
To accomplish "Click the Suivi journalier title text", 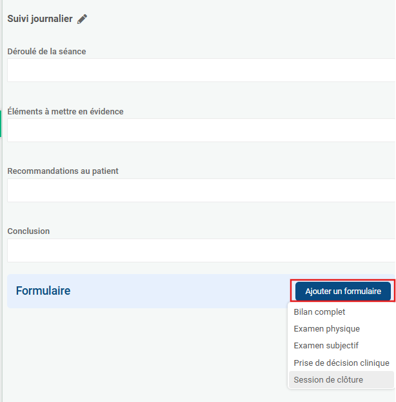I will click(x=40, y=19).
